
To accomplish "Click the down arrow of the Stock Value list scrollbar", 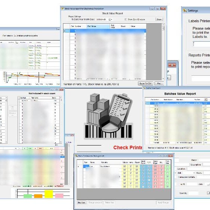I will point(163,79).
